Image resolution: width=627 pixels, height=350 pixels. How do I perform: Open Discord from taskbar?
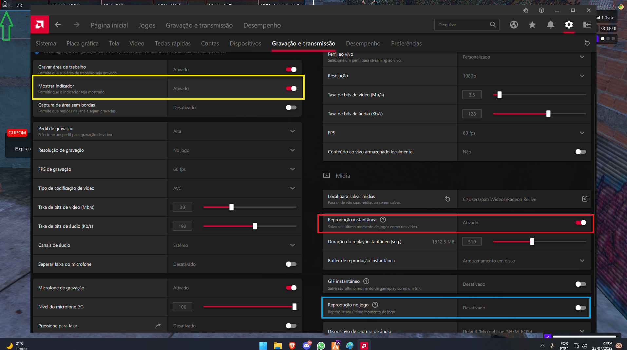coord(307,345)
